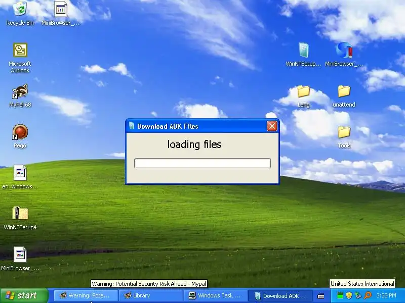The width and height of the screenshot is (405, 303).
Task: Click the 3:33 PM taskbar clock
Action: point(386,295)
